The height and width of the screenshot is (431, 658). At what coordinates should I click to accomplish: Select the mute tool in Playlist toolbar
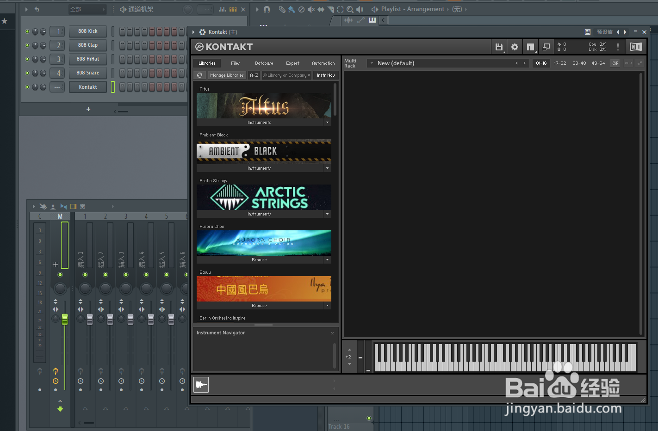(311, 9)
